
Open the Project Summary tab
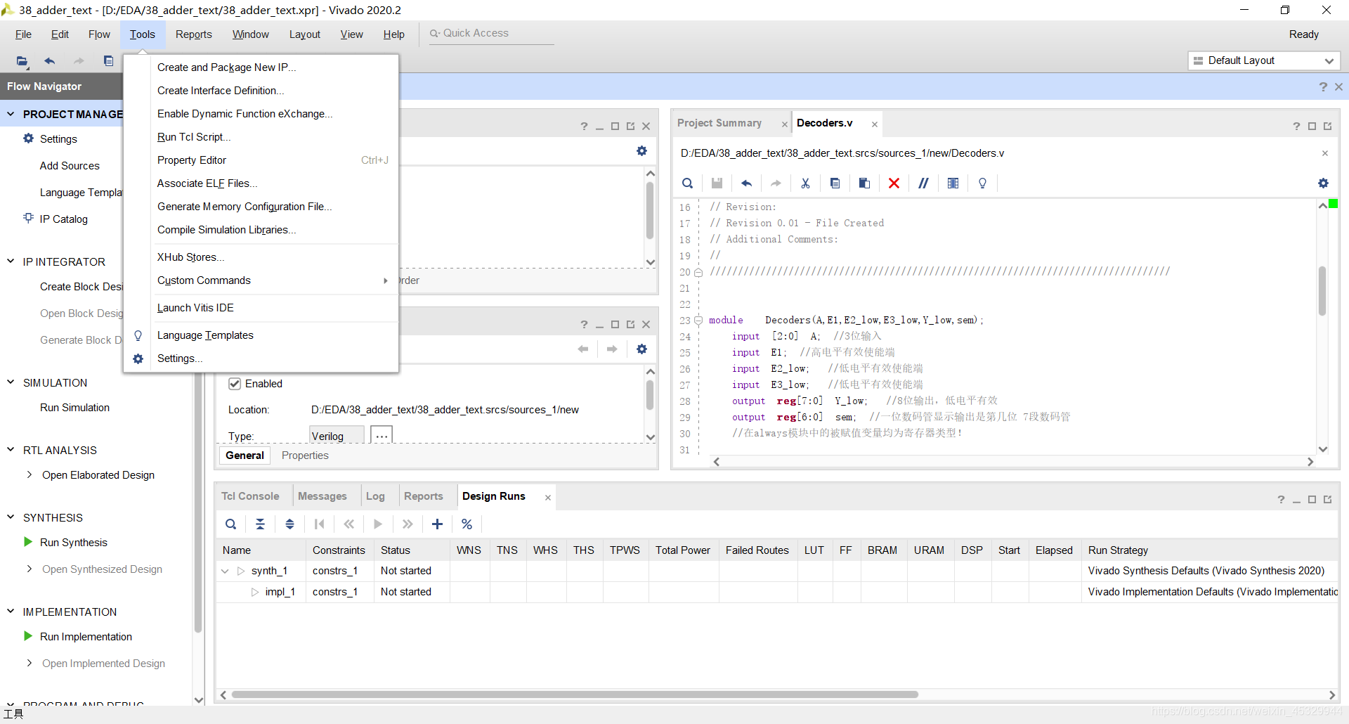pyautogui.click(x=719, y=123)
